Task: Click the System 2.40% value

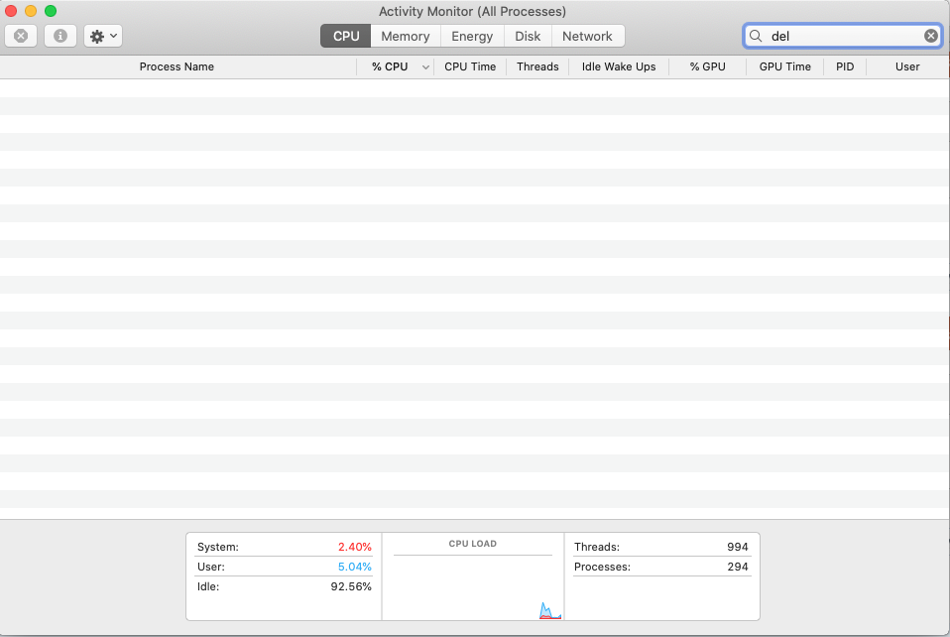Action: coord(354,547)
